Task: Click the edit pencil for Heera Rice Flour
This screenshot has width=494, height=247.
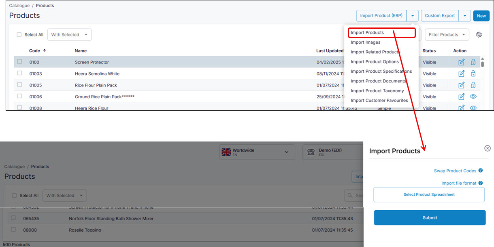Action: (461, 108)
